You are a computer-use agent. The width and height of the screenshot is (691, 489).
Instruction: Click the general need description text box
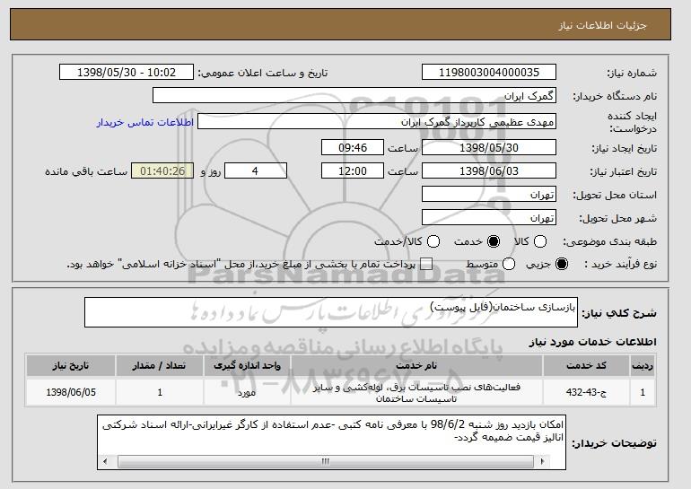pyautogui.click(x=331, y=312)
